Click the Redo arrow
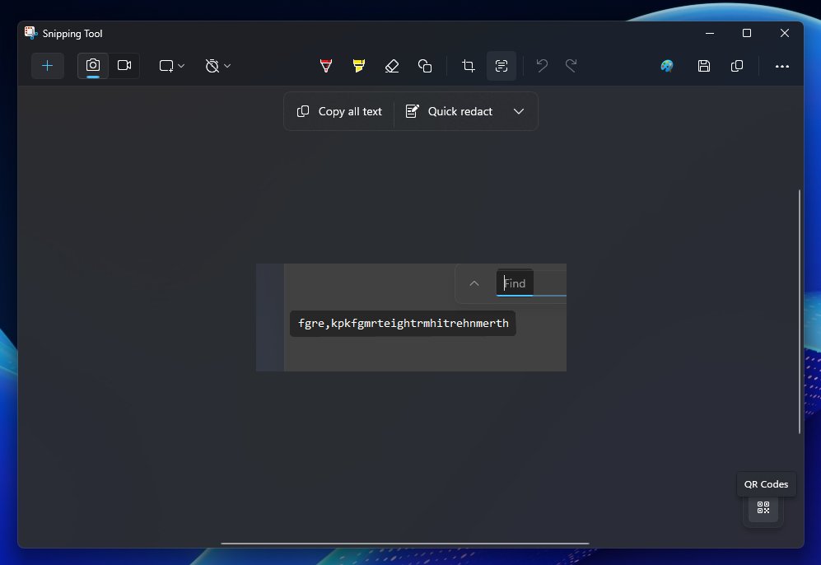Image resolution: width=821 pixels, height=565 pixels. click(x=571, y=66)
